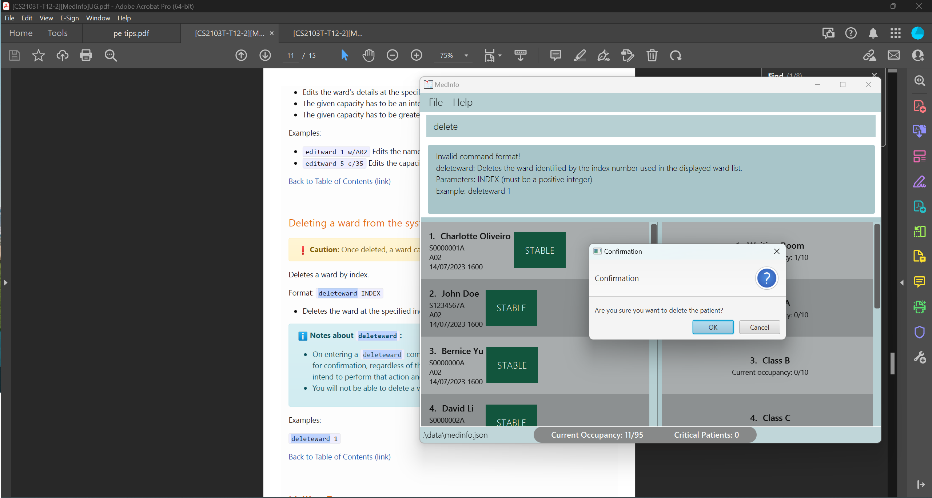Open MedInfo Help menu
The width and height of the screenshot is (932, 498).
click(x=462, y=103)
